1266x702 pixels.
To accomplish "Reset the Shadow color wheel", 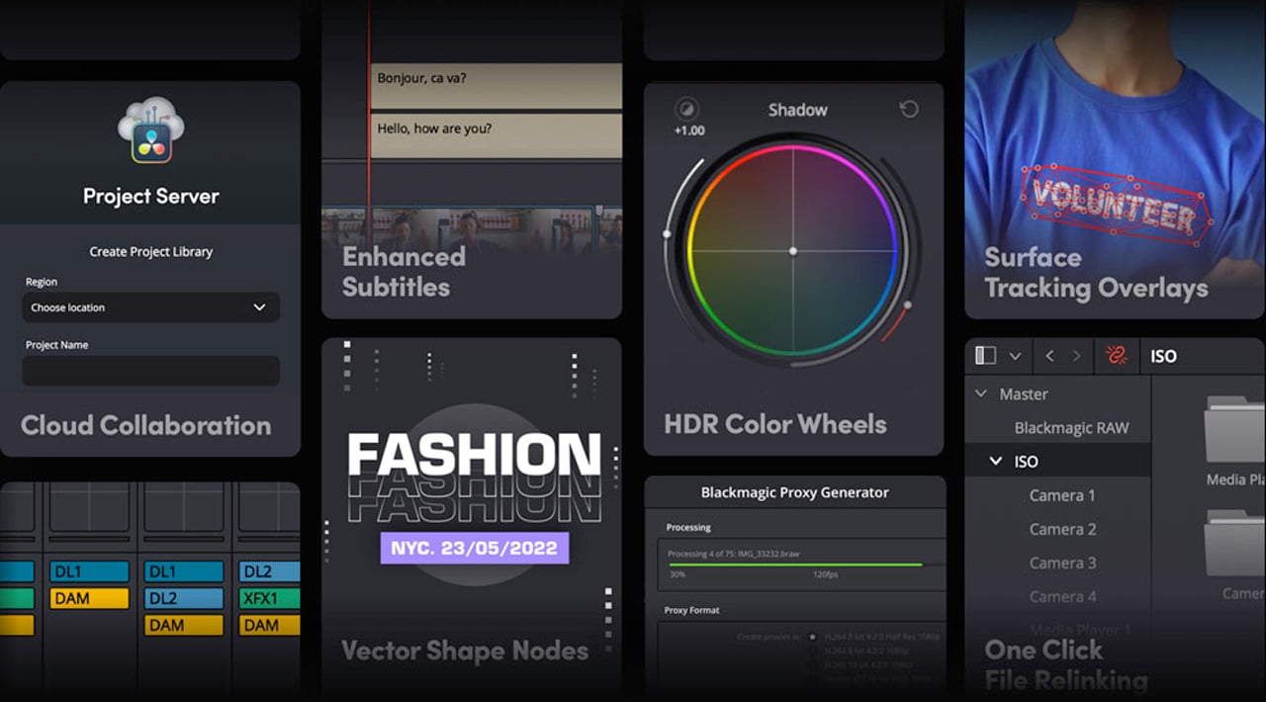I will [x=908, y=109].
